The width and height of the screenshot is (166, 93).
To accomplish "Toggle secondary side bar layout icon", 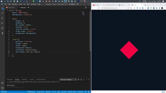I will click(x=74, y=4).
